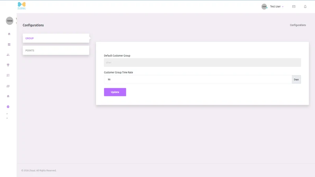
Task: Click the 'Customer Group Time Rate' label
Action: [119, 72]
